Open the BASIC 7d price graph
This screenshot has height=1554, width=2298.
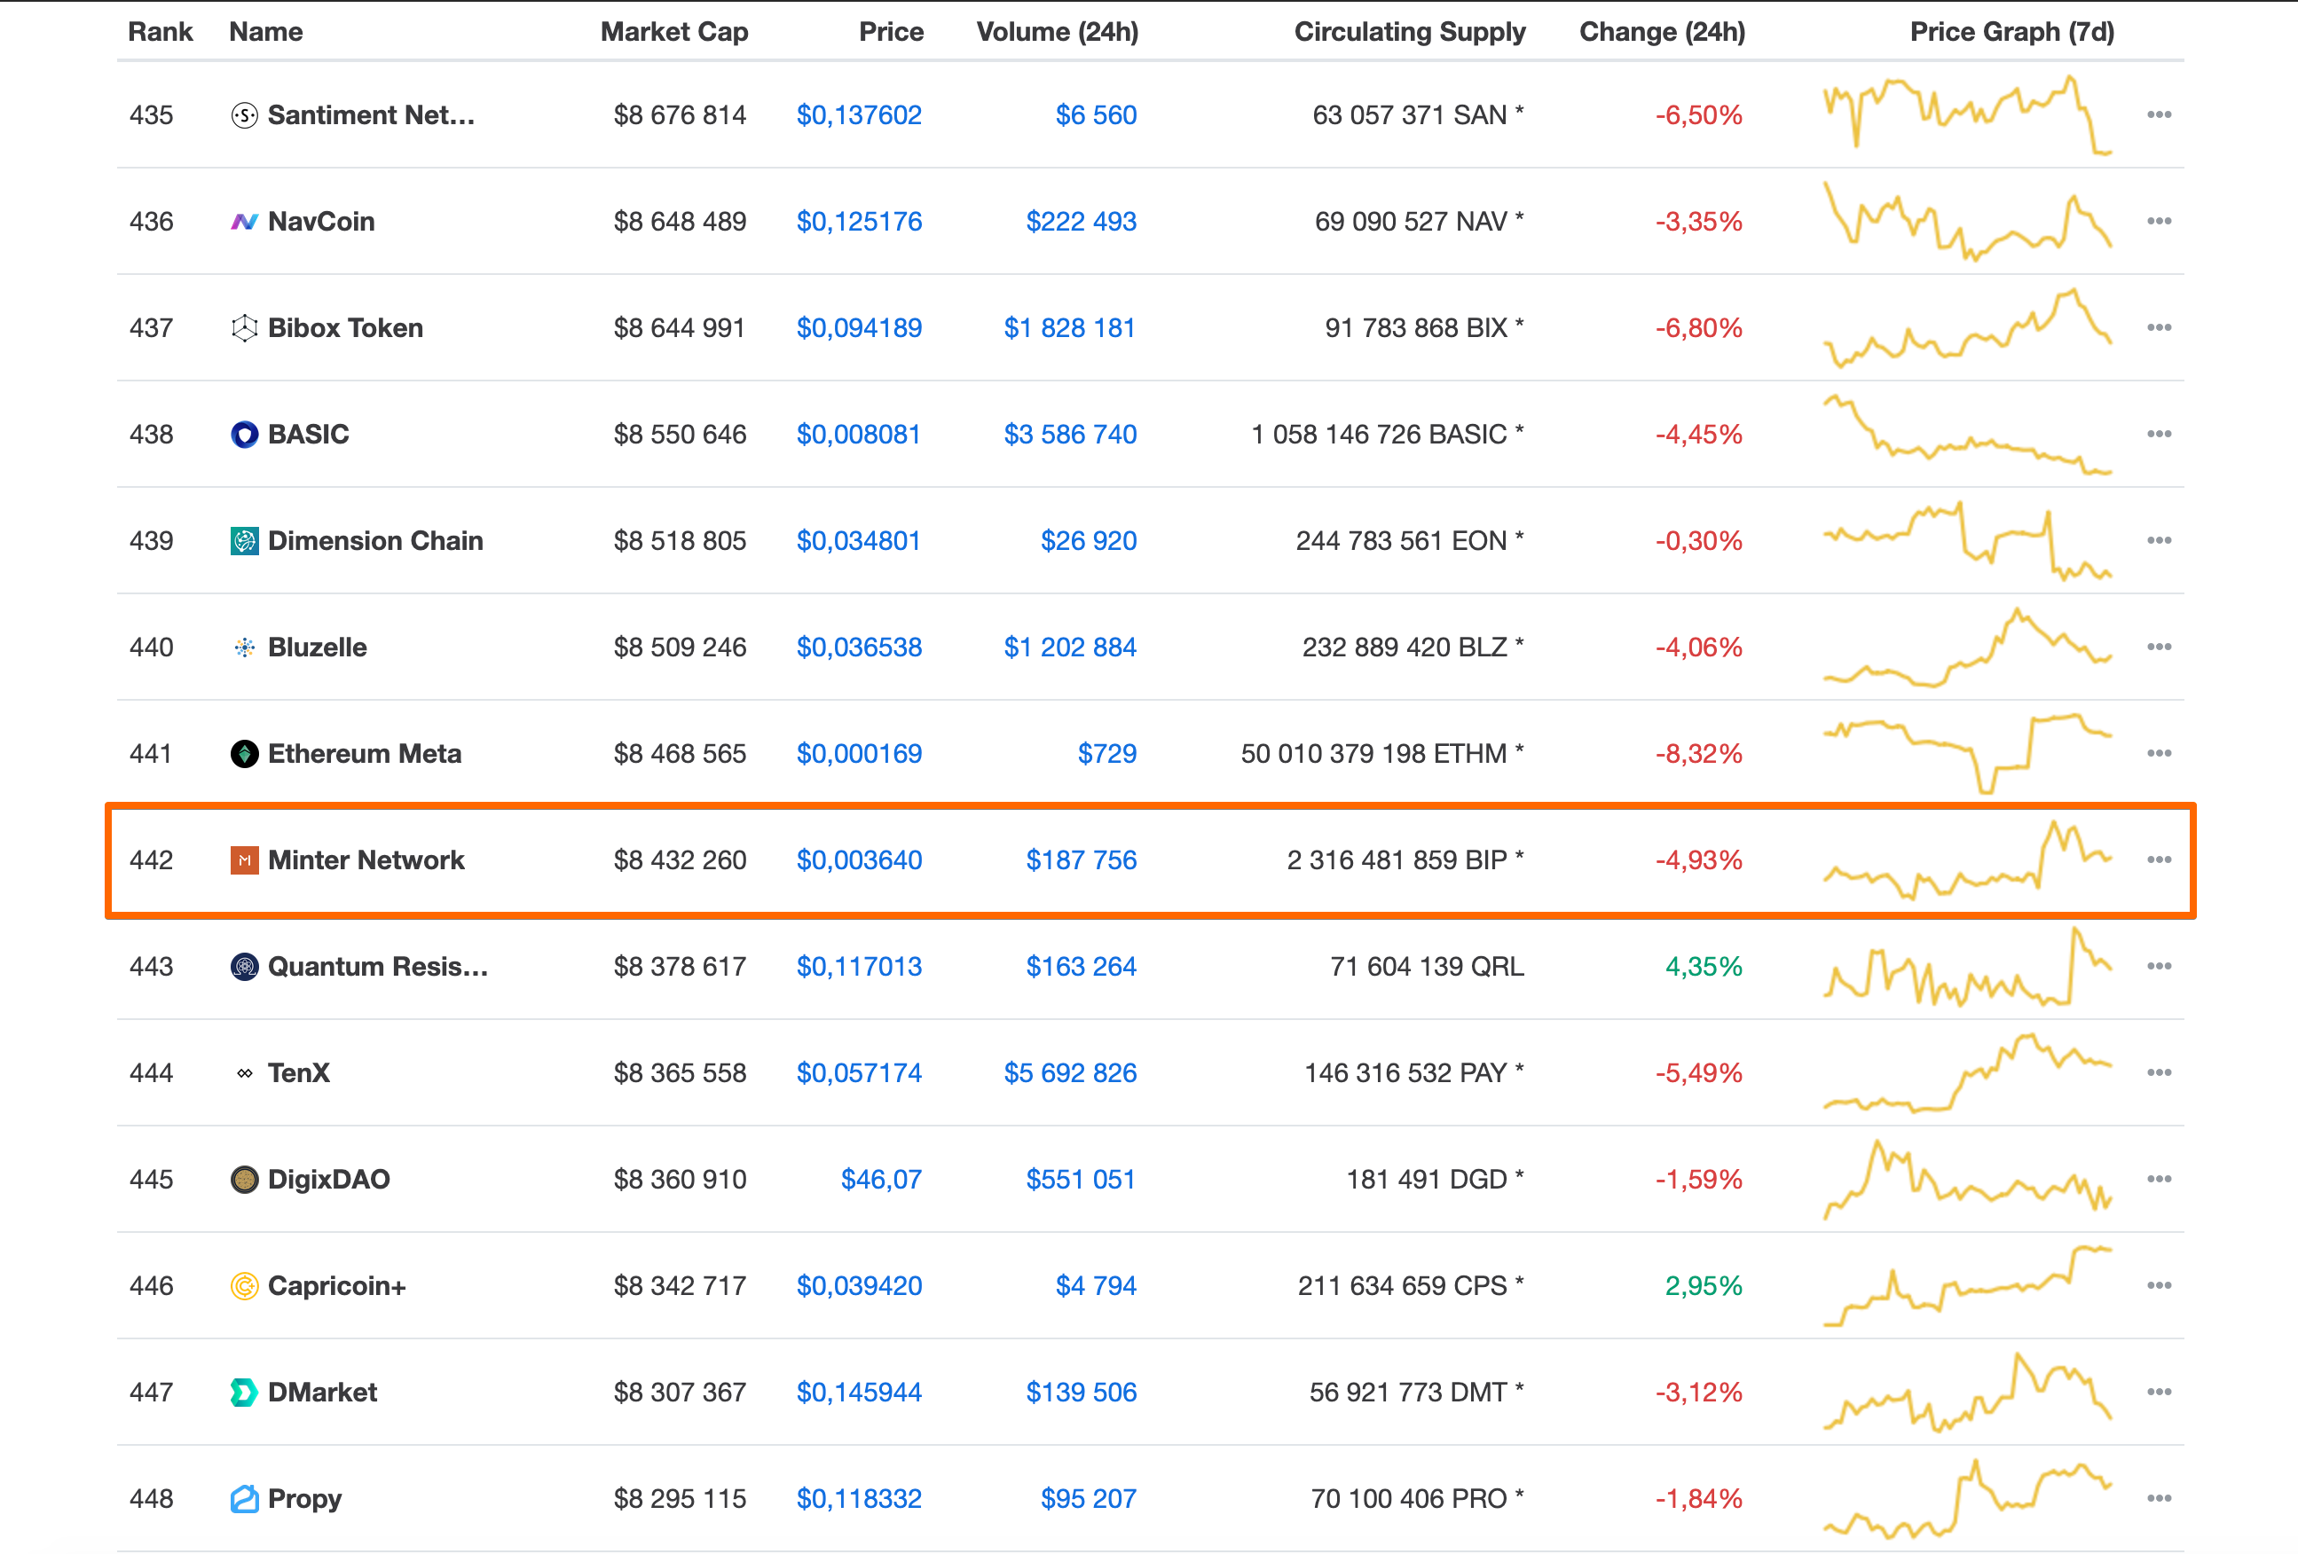tap(1967, 435)
